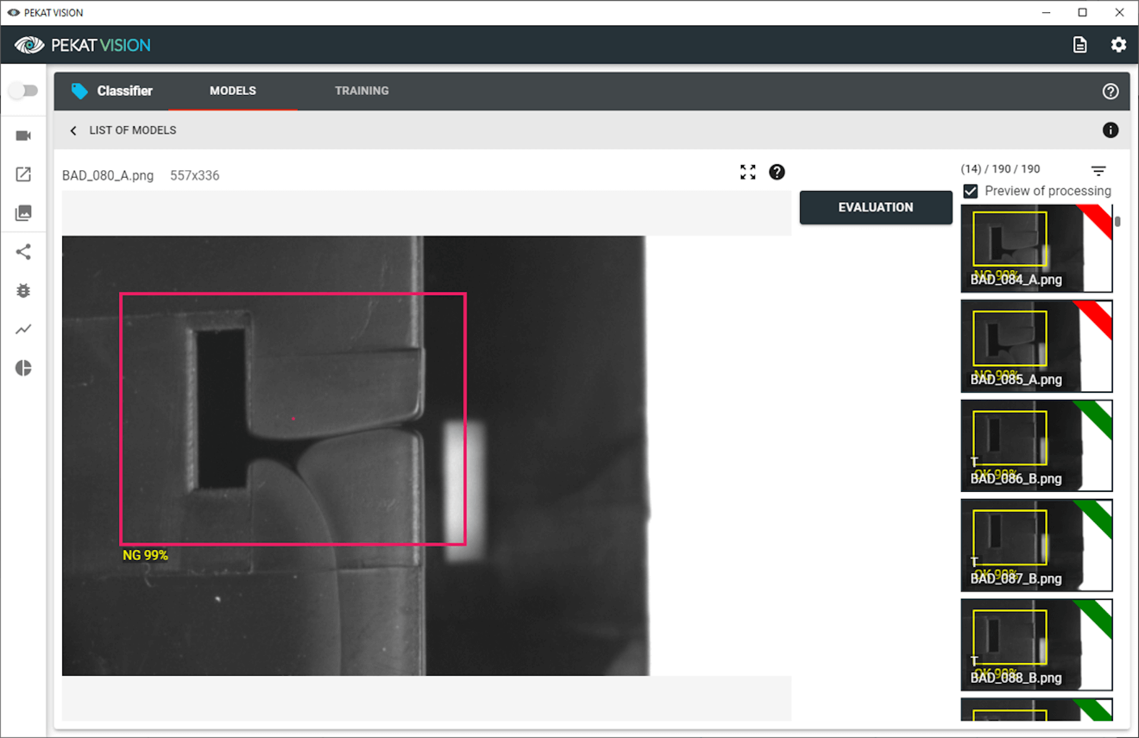
Task: Click the info icon near List of Models
Action: [x=1111, y=130]
